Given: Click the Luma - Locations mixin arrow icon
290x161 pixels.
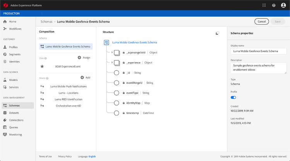Looking at the screenshot, I should click(42, 93).
